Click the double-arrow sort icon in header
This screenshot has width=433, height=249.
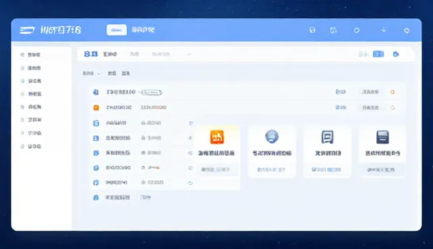point(384,30)
